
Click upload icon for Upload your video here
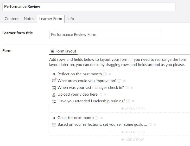pyautogui.click(x=54, y=95)
